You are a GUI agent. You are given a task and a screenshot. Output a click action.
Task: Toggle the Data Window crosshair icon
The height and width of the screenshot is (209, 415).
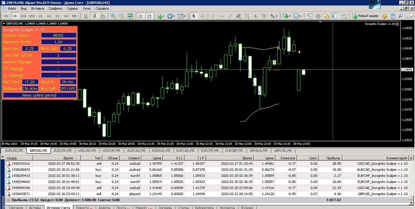pos(318,16)
